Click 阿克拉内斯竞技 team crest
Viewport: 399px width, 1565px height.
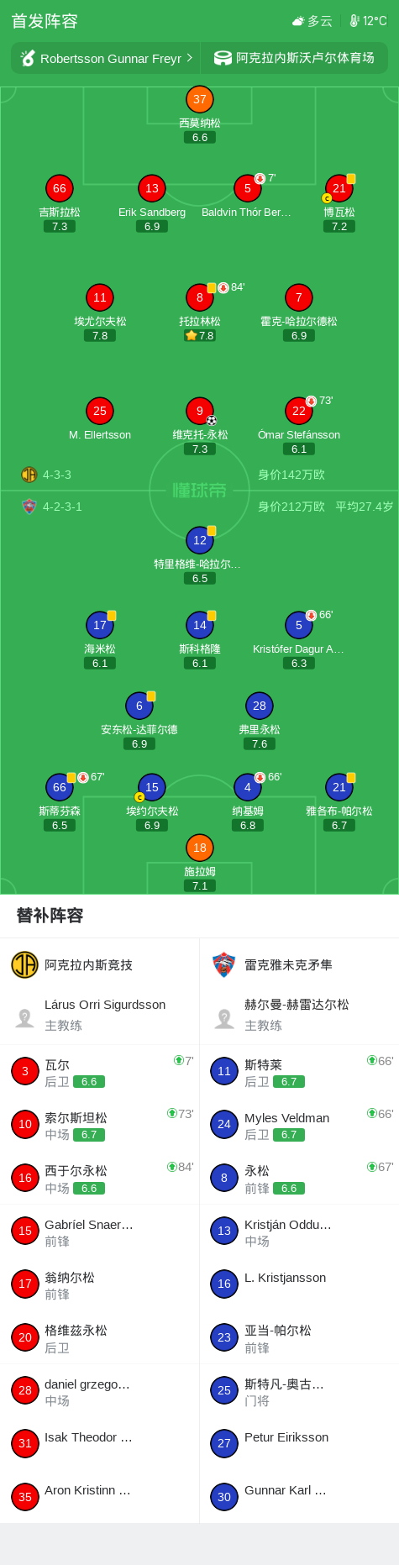[25, 964]
